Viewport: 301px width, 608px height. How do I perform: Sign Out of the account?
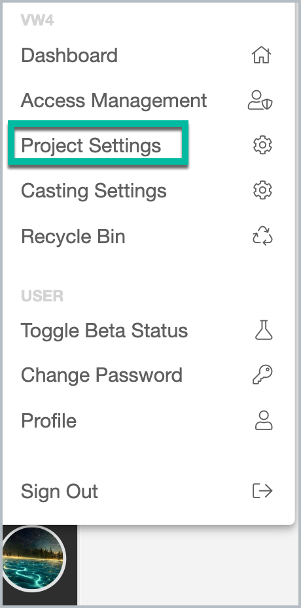tap(147, 491)
